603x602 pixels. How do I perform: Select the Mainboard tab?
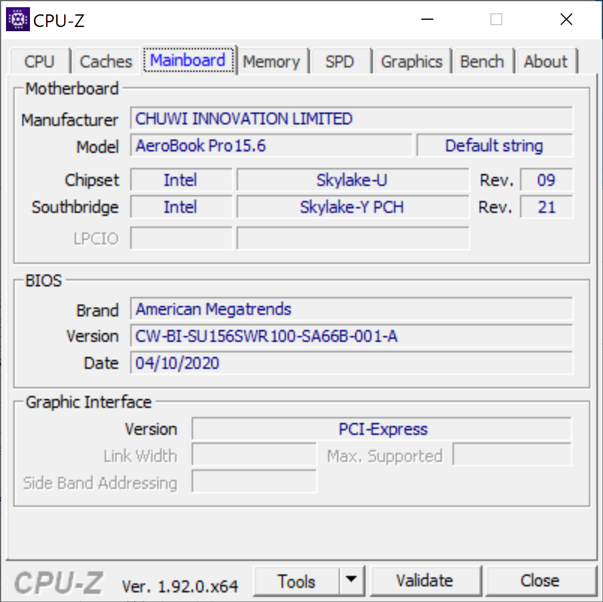click(x=188, y=60)
